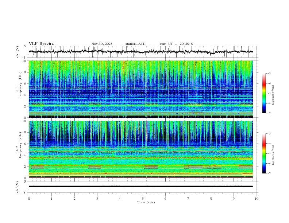
Task: Click inside the ch.1 spectrogram panel
Action: click(141, 89)
